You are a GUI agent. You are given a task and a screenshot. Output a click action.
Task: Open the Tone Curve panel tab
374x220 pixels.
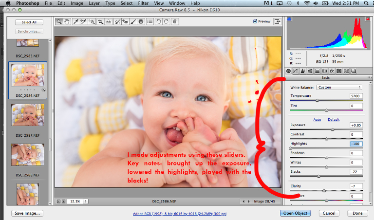(x=296, y=71)
